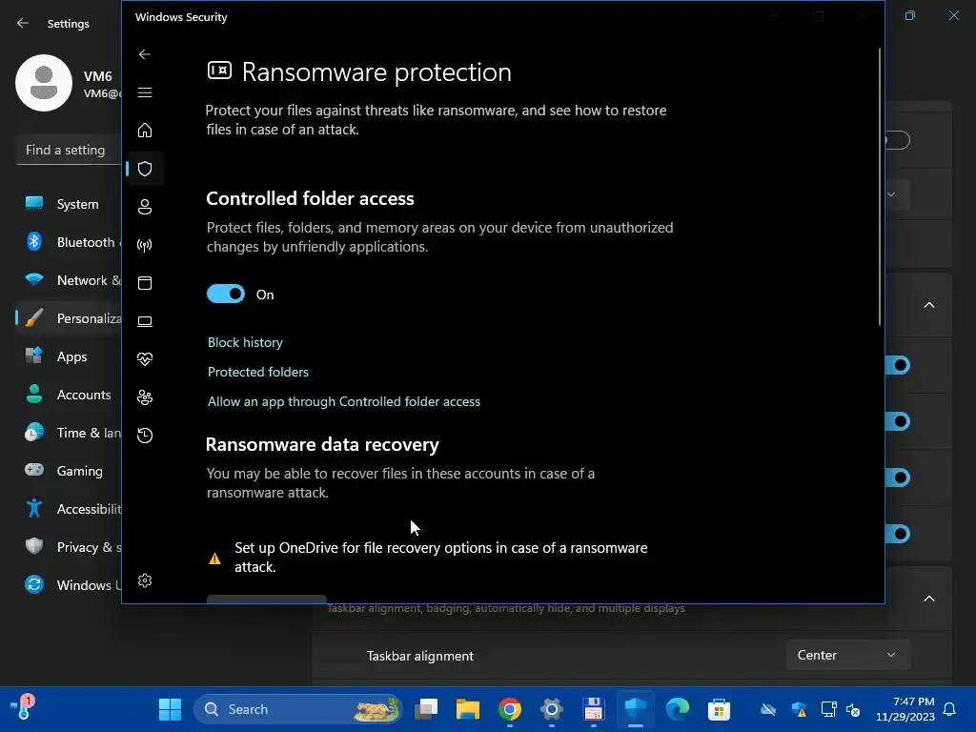This screenshot has height=732, width=976.
Task: Open the Taskbar alignment Center dropdown
Action: coord(847,655)
